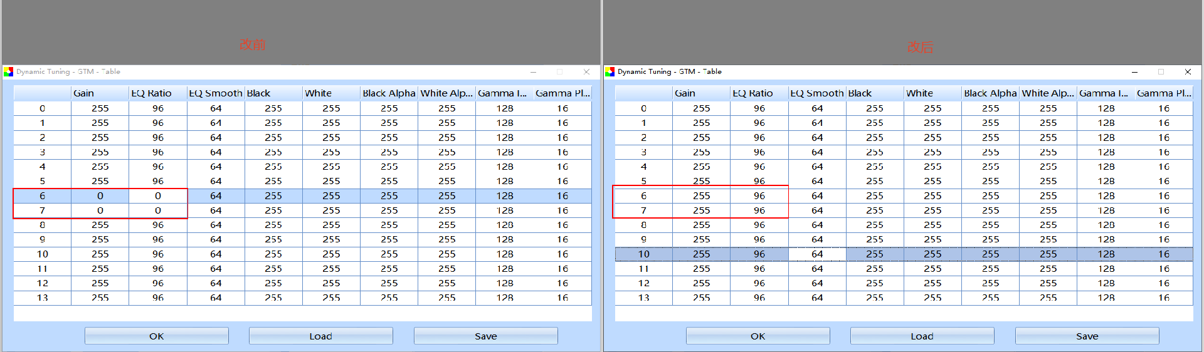Minimize the right GTM Table window

1134,72
